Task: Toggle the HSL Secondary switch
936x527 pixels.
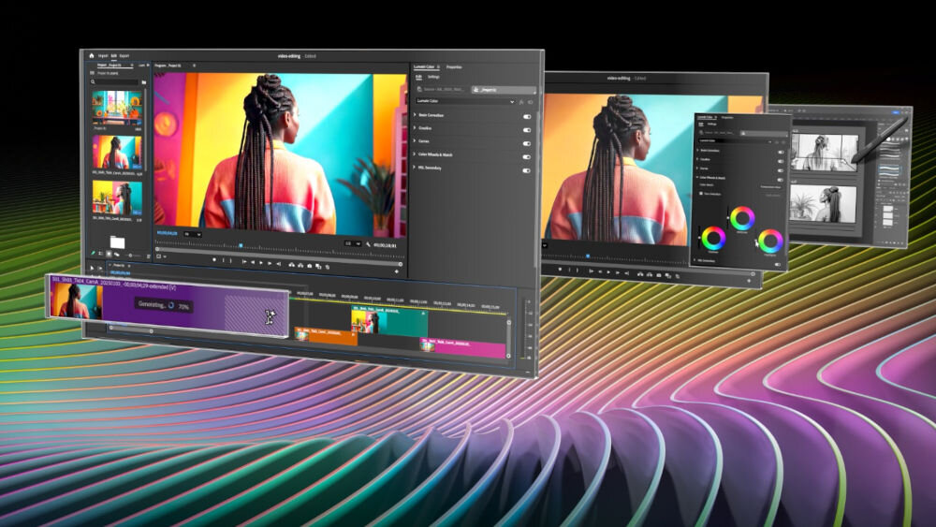Action: point(526,170)
